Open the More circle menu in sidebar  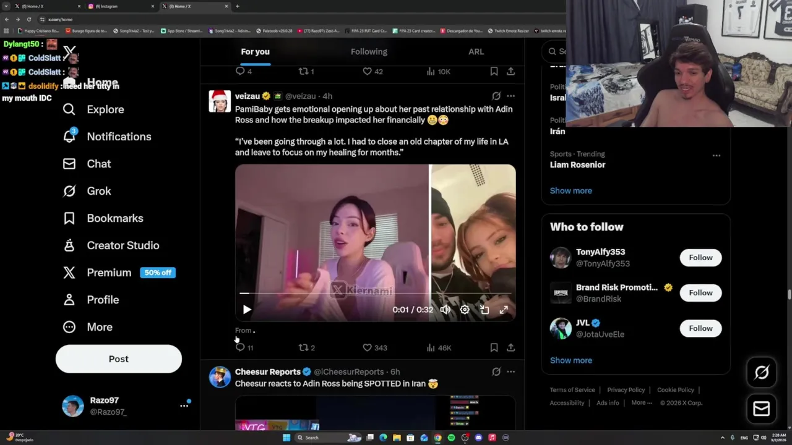pos(69,327)
